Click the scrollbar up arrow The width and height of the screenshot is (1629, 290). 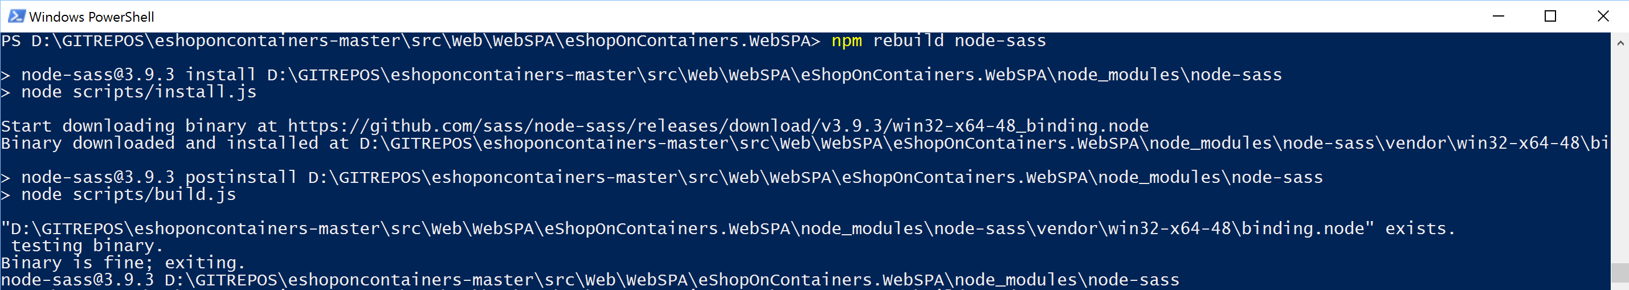pos(1620,43)
